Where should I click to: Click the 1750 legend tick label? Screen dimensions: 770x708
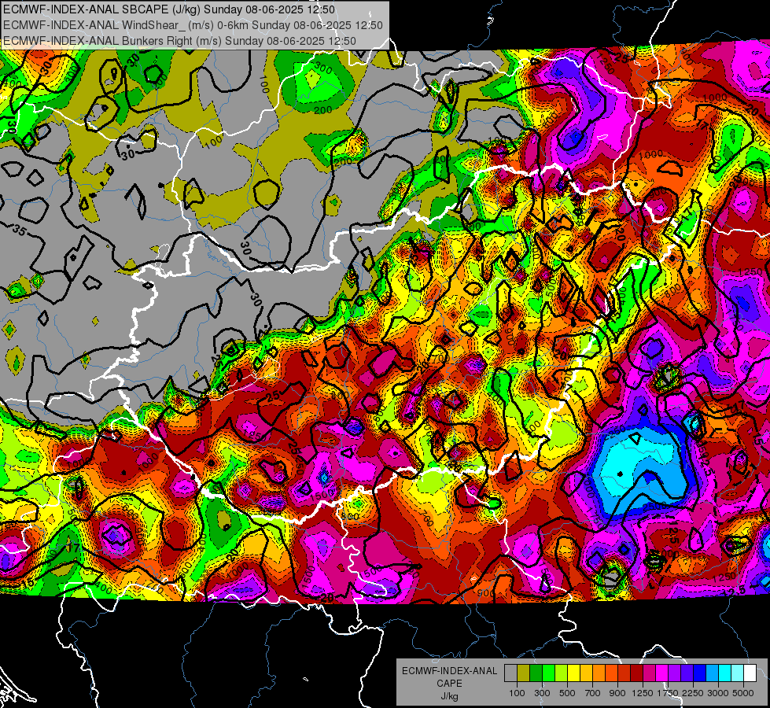point(669,693)
